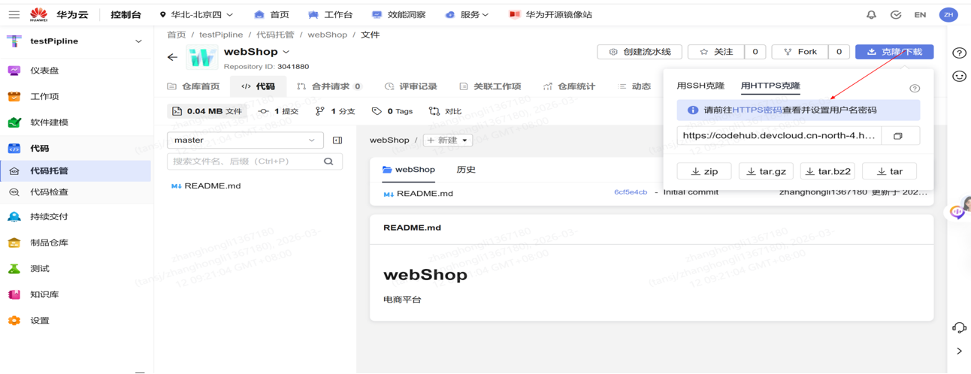
Task: Open the headset customer support icon
Action: pyautogui.click(x=959, y=327)
